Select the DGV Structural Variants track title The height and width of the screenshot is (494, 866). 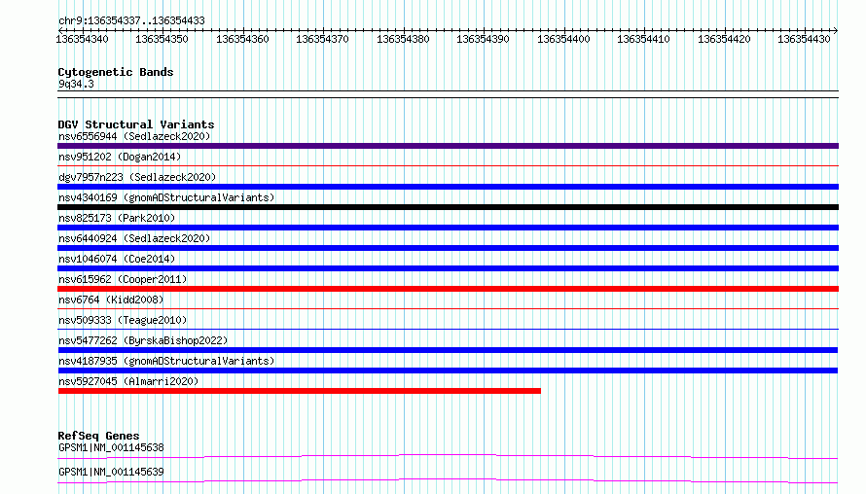pyautogui.click(x=136, y=124)
